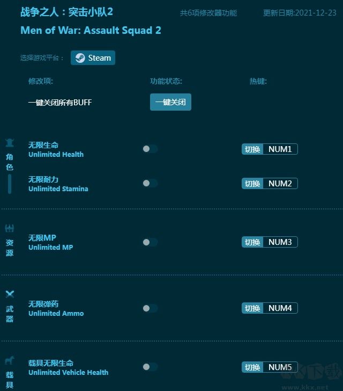Click 切换 button for NUM2 hotkey
343x391 pixels.
pyautogui.click(x=252, y=184)
